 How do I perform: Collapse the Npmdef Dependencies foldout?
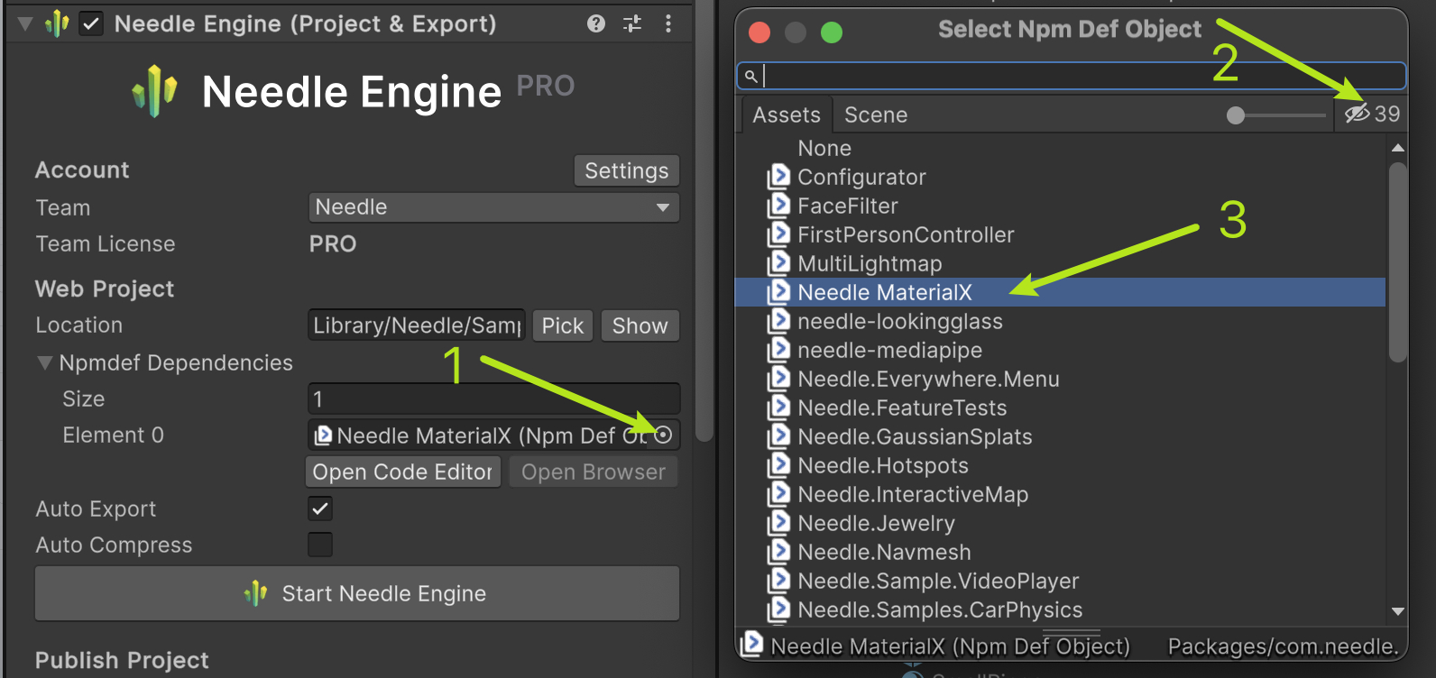(44, 362)
